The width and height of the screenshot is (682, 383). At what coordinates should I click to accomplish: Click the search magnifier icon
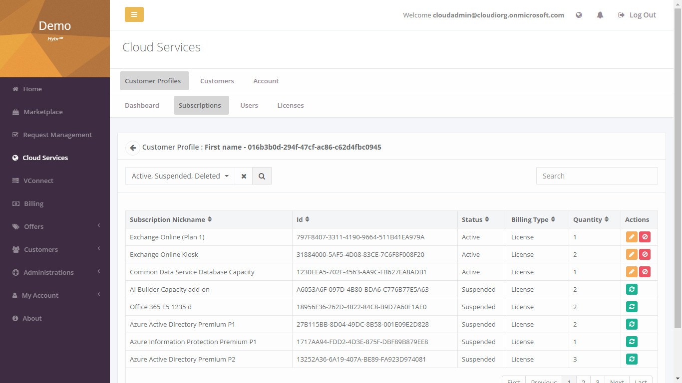coord(262,176)
